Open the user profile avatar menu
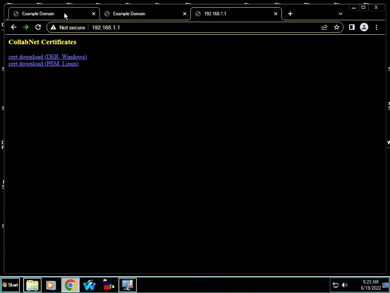The height and width of the screenshot is (293, 390). 364,27
